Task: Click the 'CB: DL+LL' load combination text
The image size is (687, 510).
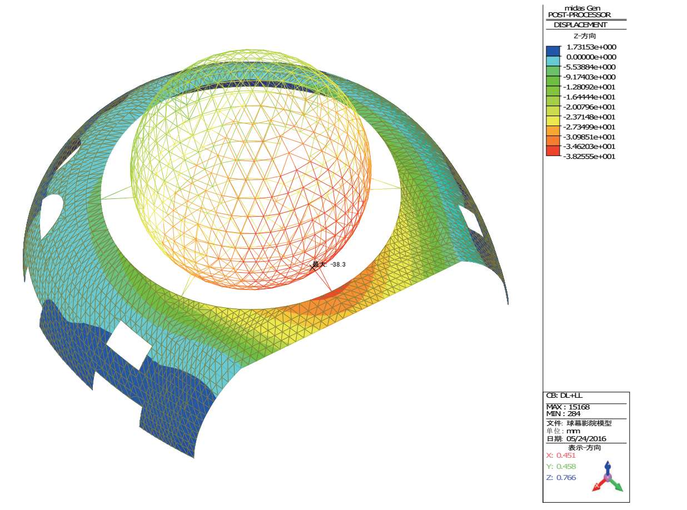Action: point(564,396)
